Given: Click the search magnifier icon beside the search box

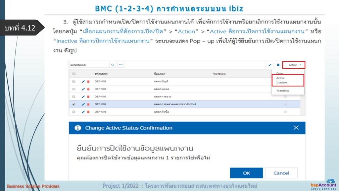Looking at the screenshot, I should [x=113, y=65].
